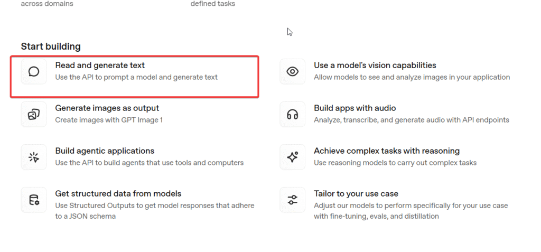This screenshot has width=541, height=252.
Task: Open the "Read and generate text" link
Action: pos(100,66)
